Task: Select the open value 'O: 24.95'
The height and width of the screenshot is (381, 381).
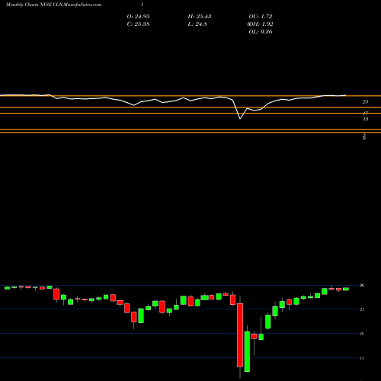Action: point(138,17)
